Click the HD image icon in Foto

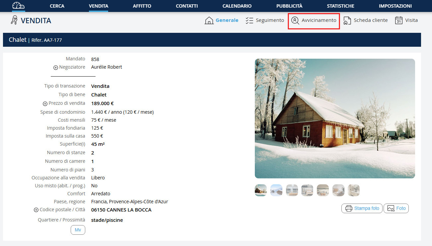391,209
